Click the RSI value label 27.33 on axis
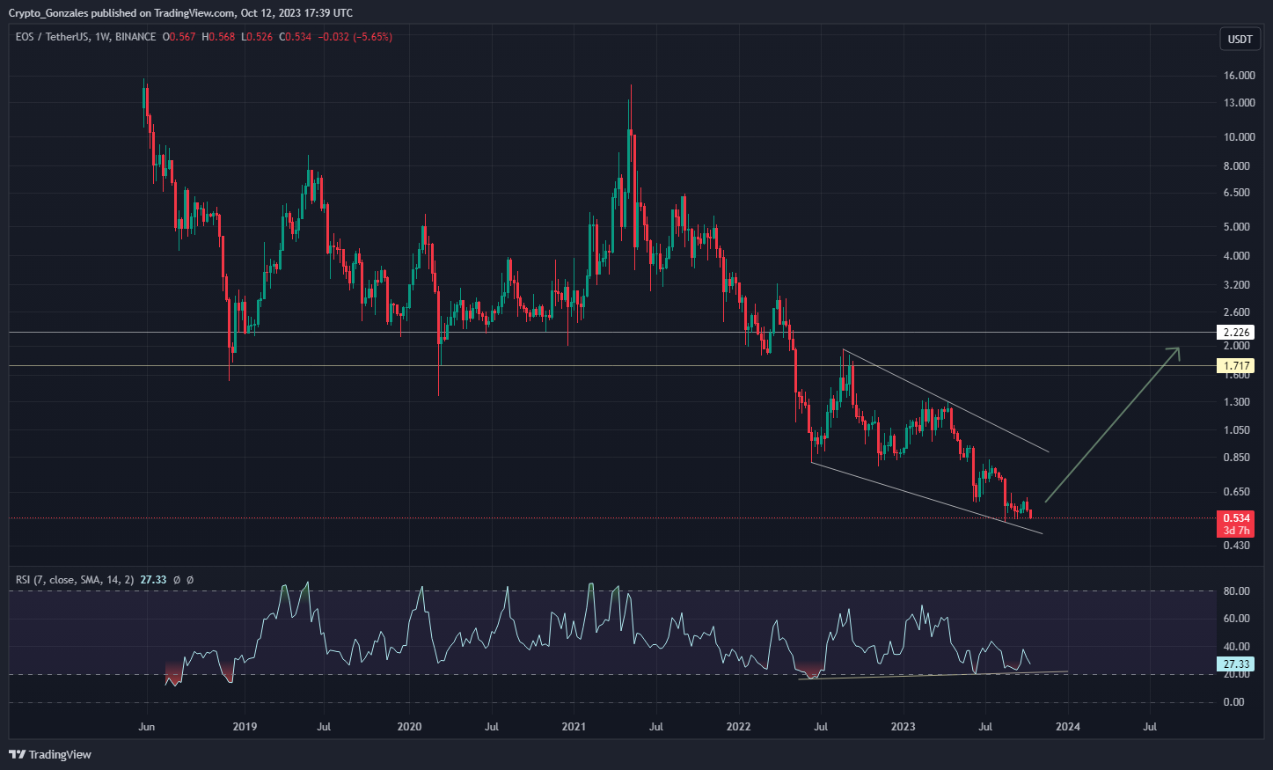 (x=1236, y=664)
